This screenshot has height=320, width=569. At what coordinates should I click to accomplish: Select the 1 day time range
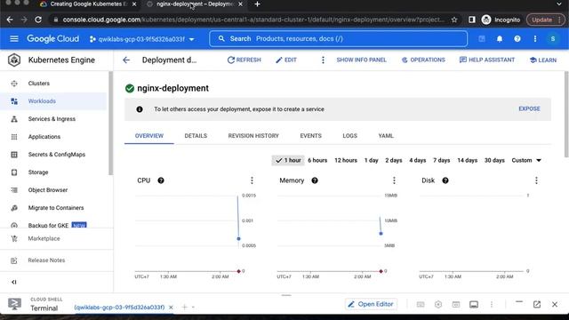pos(372,160)
